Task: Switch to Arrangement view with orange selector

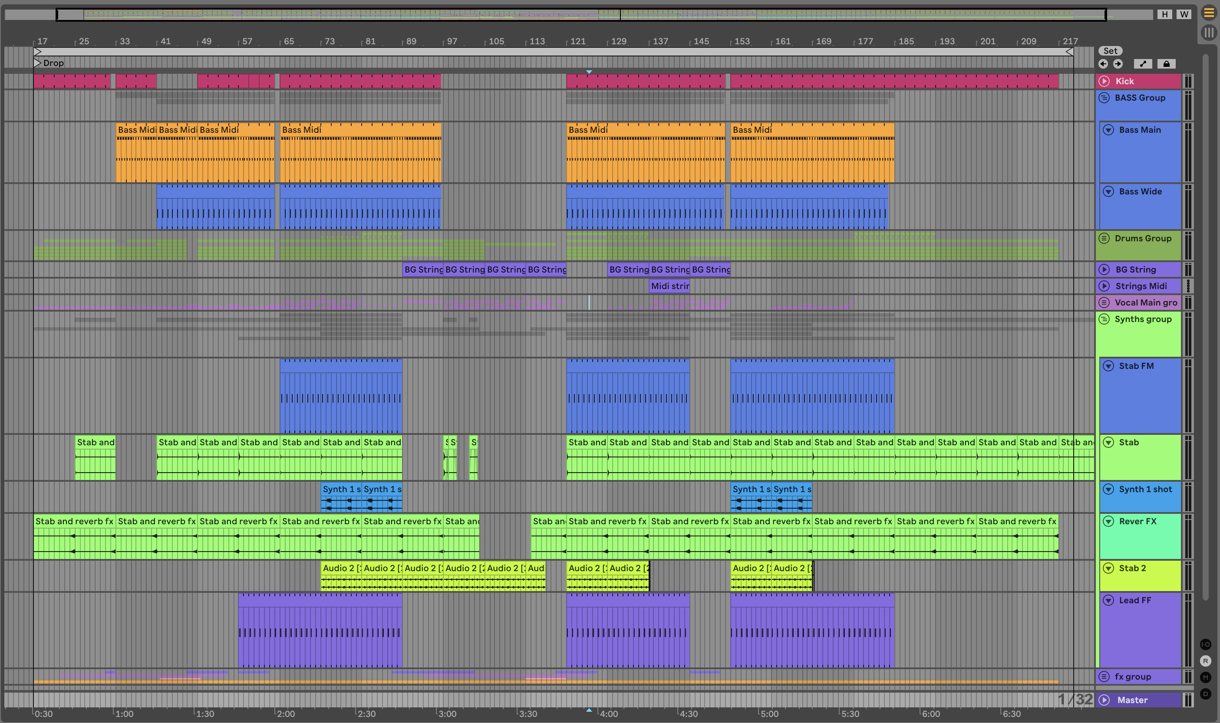Action: (x=1208, y=13)
